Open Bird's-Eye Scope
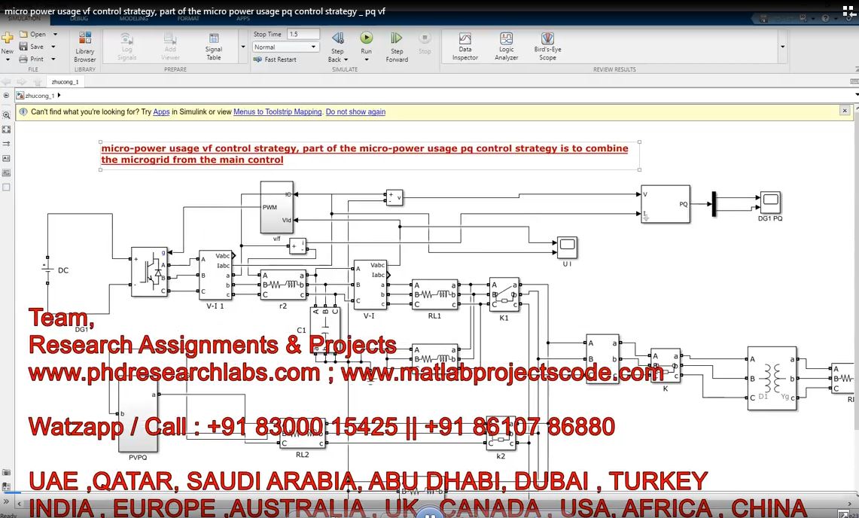Screen dimensions: 859x518 [547, 45]
